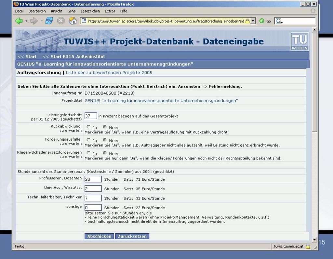This screenshot has height=259, width=333.
Task: Open the Datei menu
Action: [x=19, y=11]
